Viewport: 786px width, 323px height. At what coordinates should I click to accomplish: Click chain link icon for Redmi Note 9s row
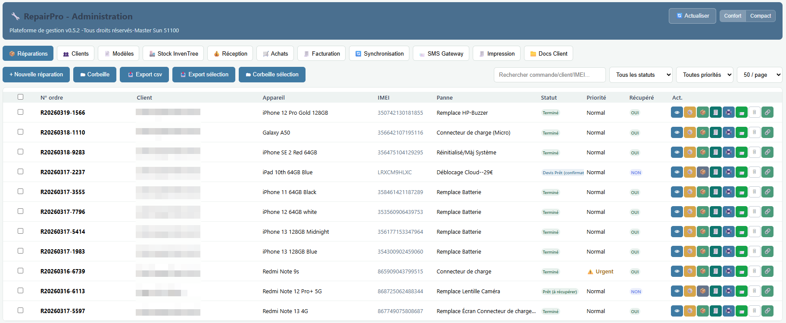click(x=767, y=271)
